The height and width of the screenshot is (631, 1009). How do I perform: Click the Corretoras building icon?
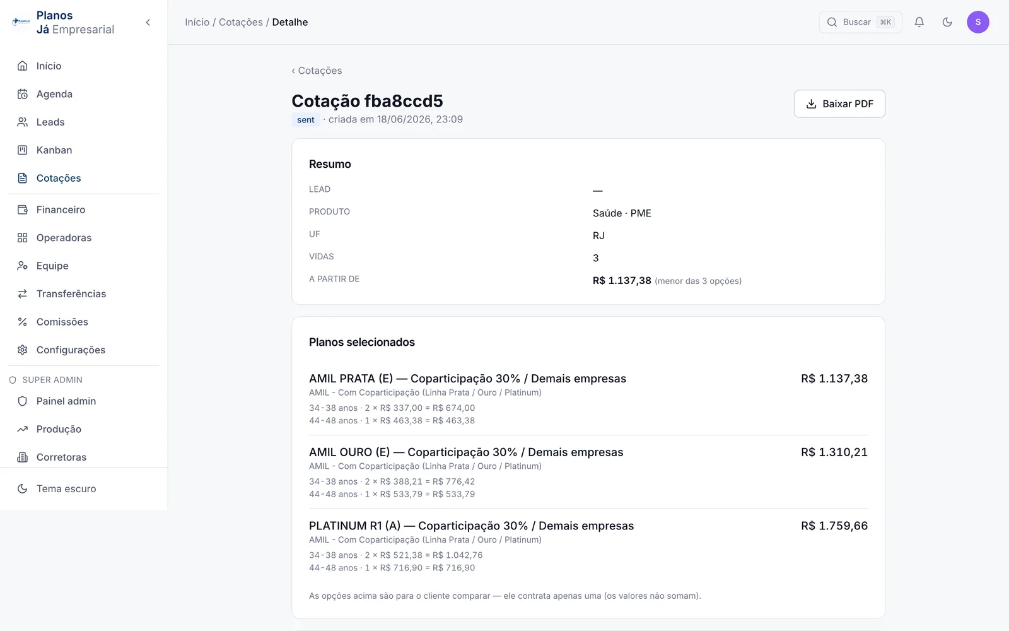(23, 457)
